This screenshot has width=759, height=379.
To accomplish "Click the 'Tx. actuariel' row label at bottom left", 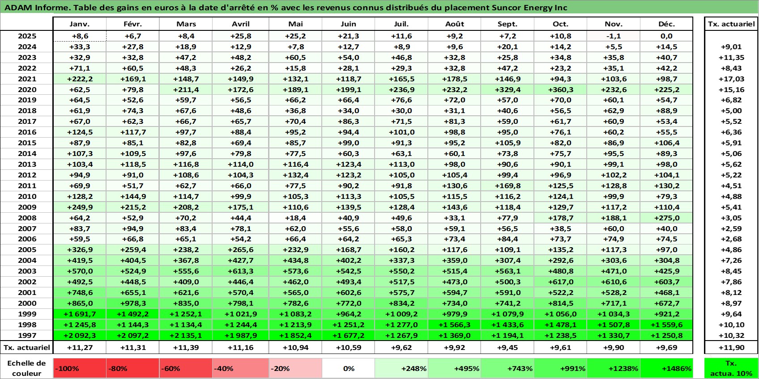I will click(27, 347).
